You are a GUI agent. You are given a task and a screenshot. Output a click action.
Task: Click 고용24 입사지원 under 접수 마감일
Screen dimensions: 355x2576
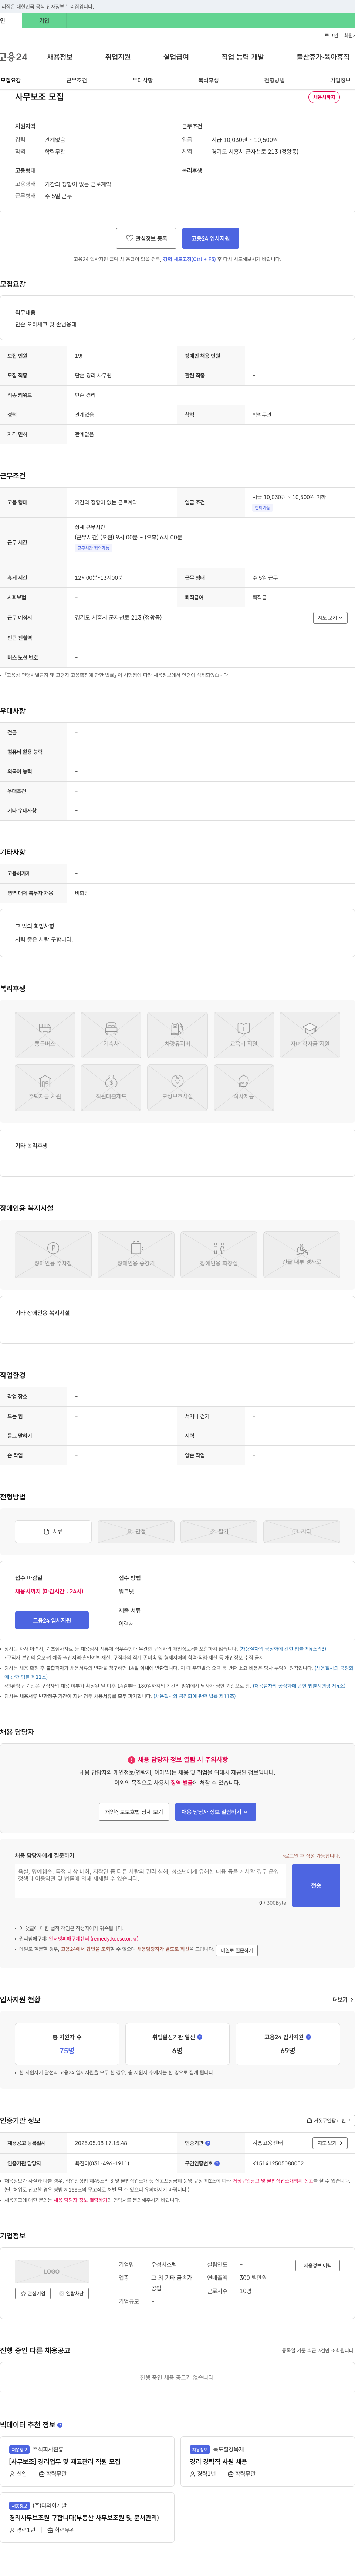coord(52,1620)
